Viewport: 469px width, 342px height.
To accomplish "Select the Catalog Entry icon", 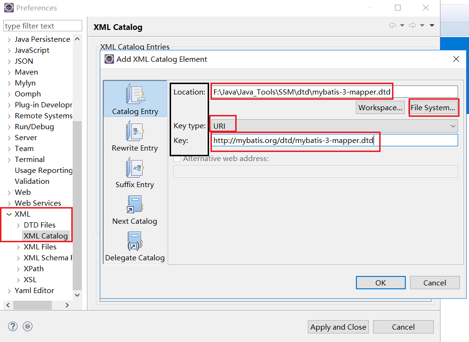I will coord(135,94).
